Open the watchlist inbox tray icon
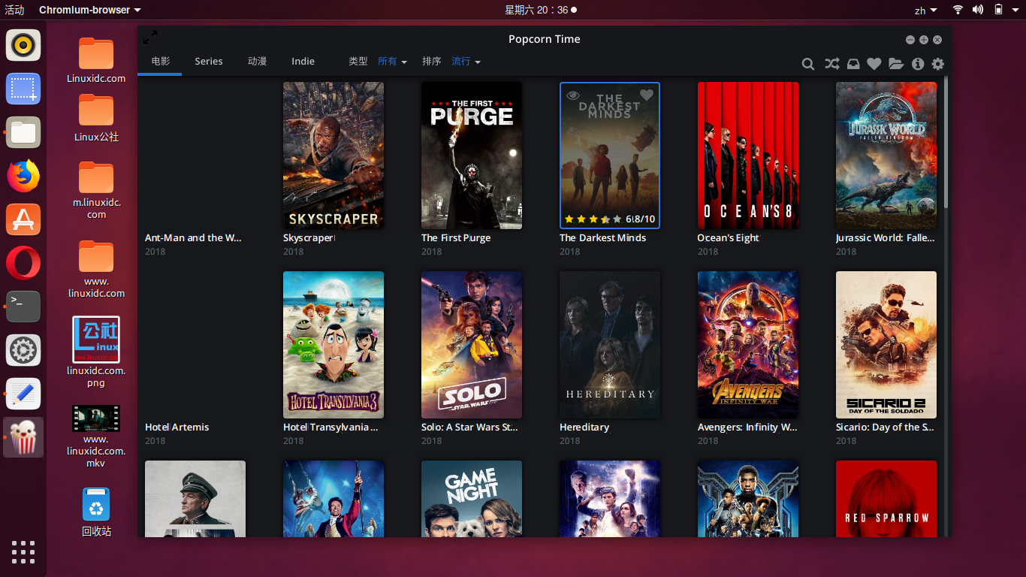The image size is (1026, 577). click(853, 64)
